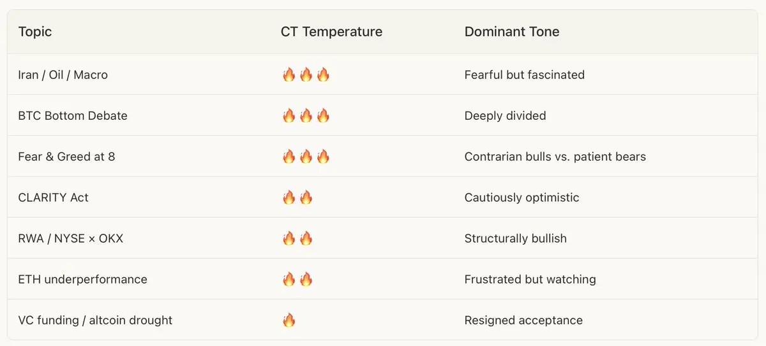Click the Resigned acceptance text

[x=523, y=320]
